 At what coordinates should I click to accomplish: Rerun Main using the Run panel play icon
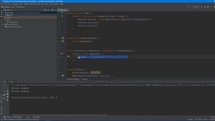coord(4,85)
